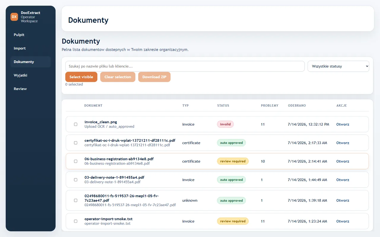Click the bold 06-business-registration-ab9134e8.pdf title
The height and width of the screenshot is (237, 380).
point(119,159)
